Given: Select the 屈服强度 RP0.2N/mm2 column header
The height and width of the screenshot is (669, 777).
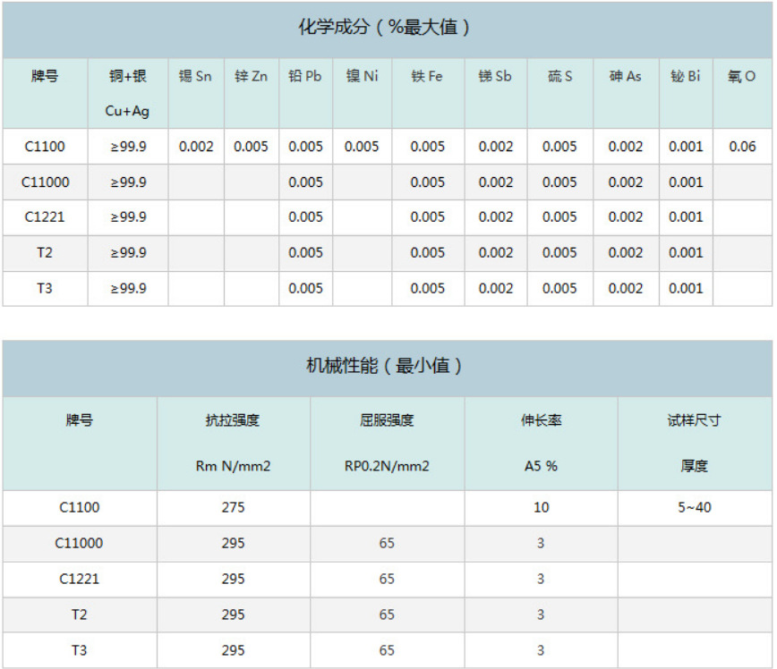Looking at the screenshot, I should (387, 444).
